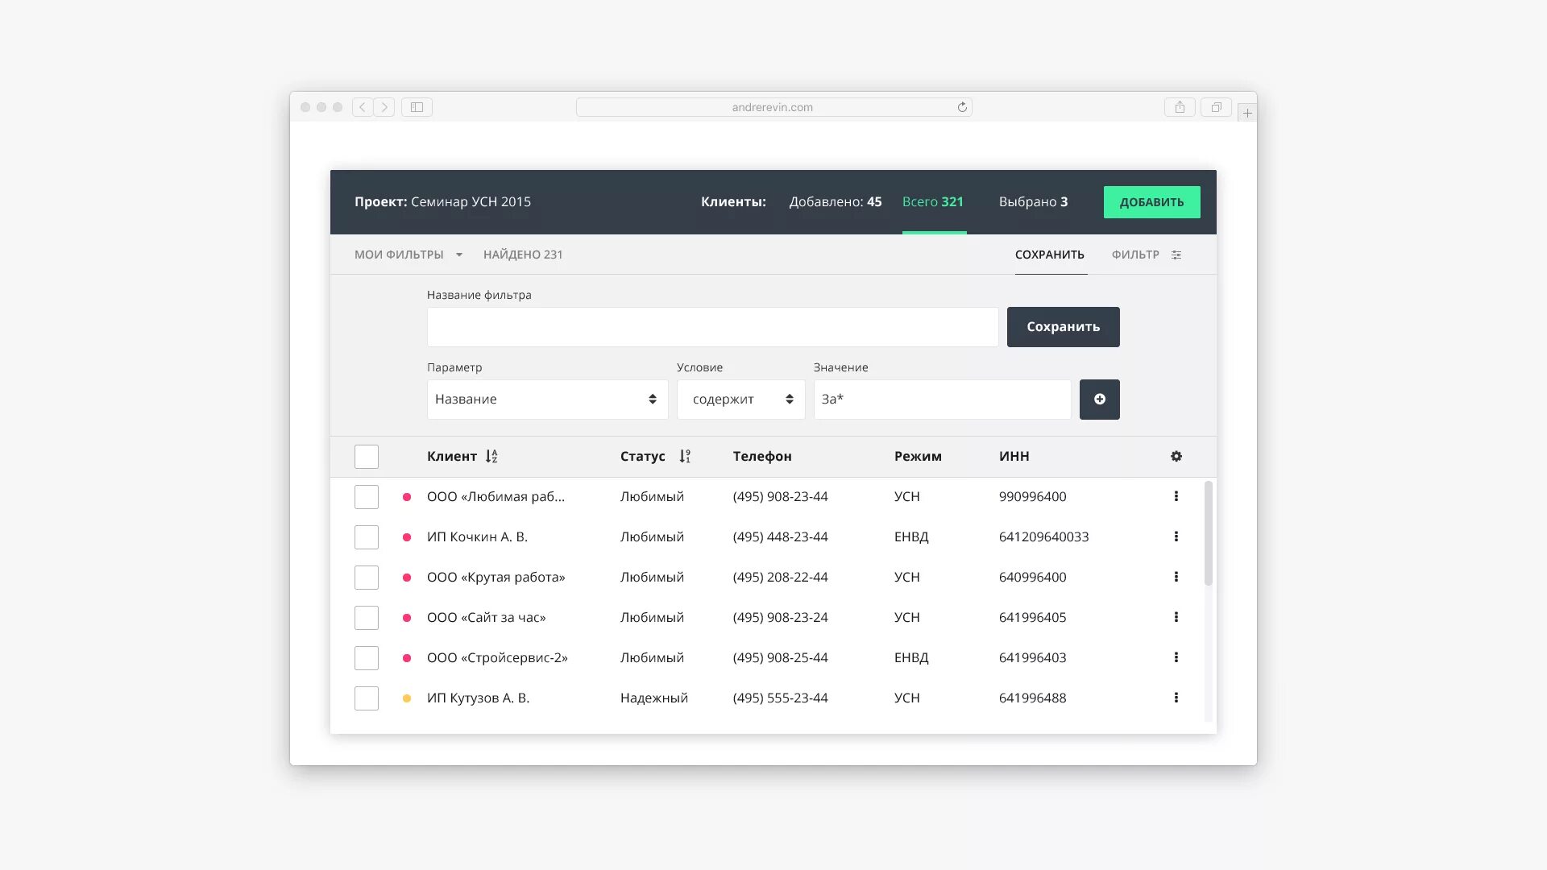Select row ИП Кочкин А. В. checkbox
This screenshot has height=870, width=1547.
367,537
